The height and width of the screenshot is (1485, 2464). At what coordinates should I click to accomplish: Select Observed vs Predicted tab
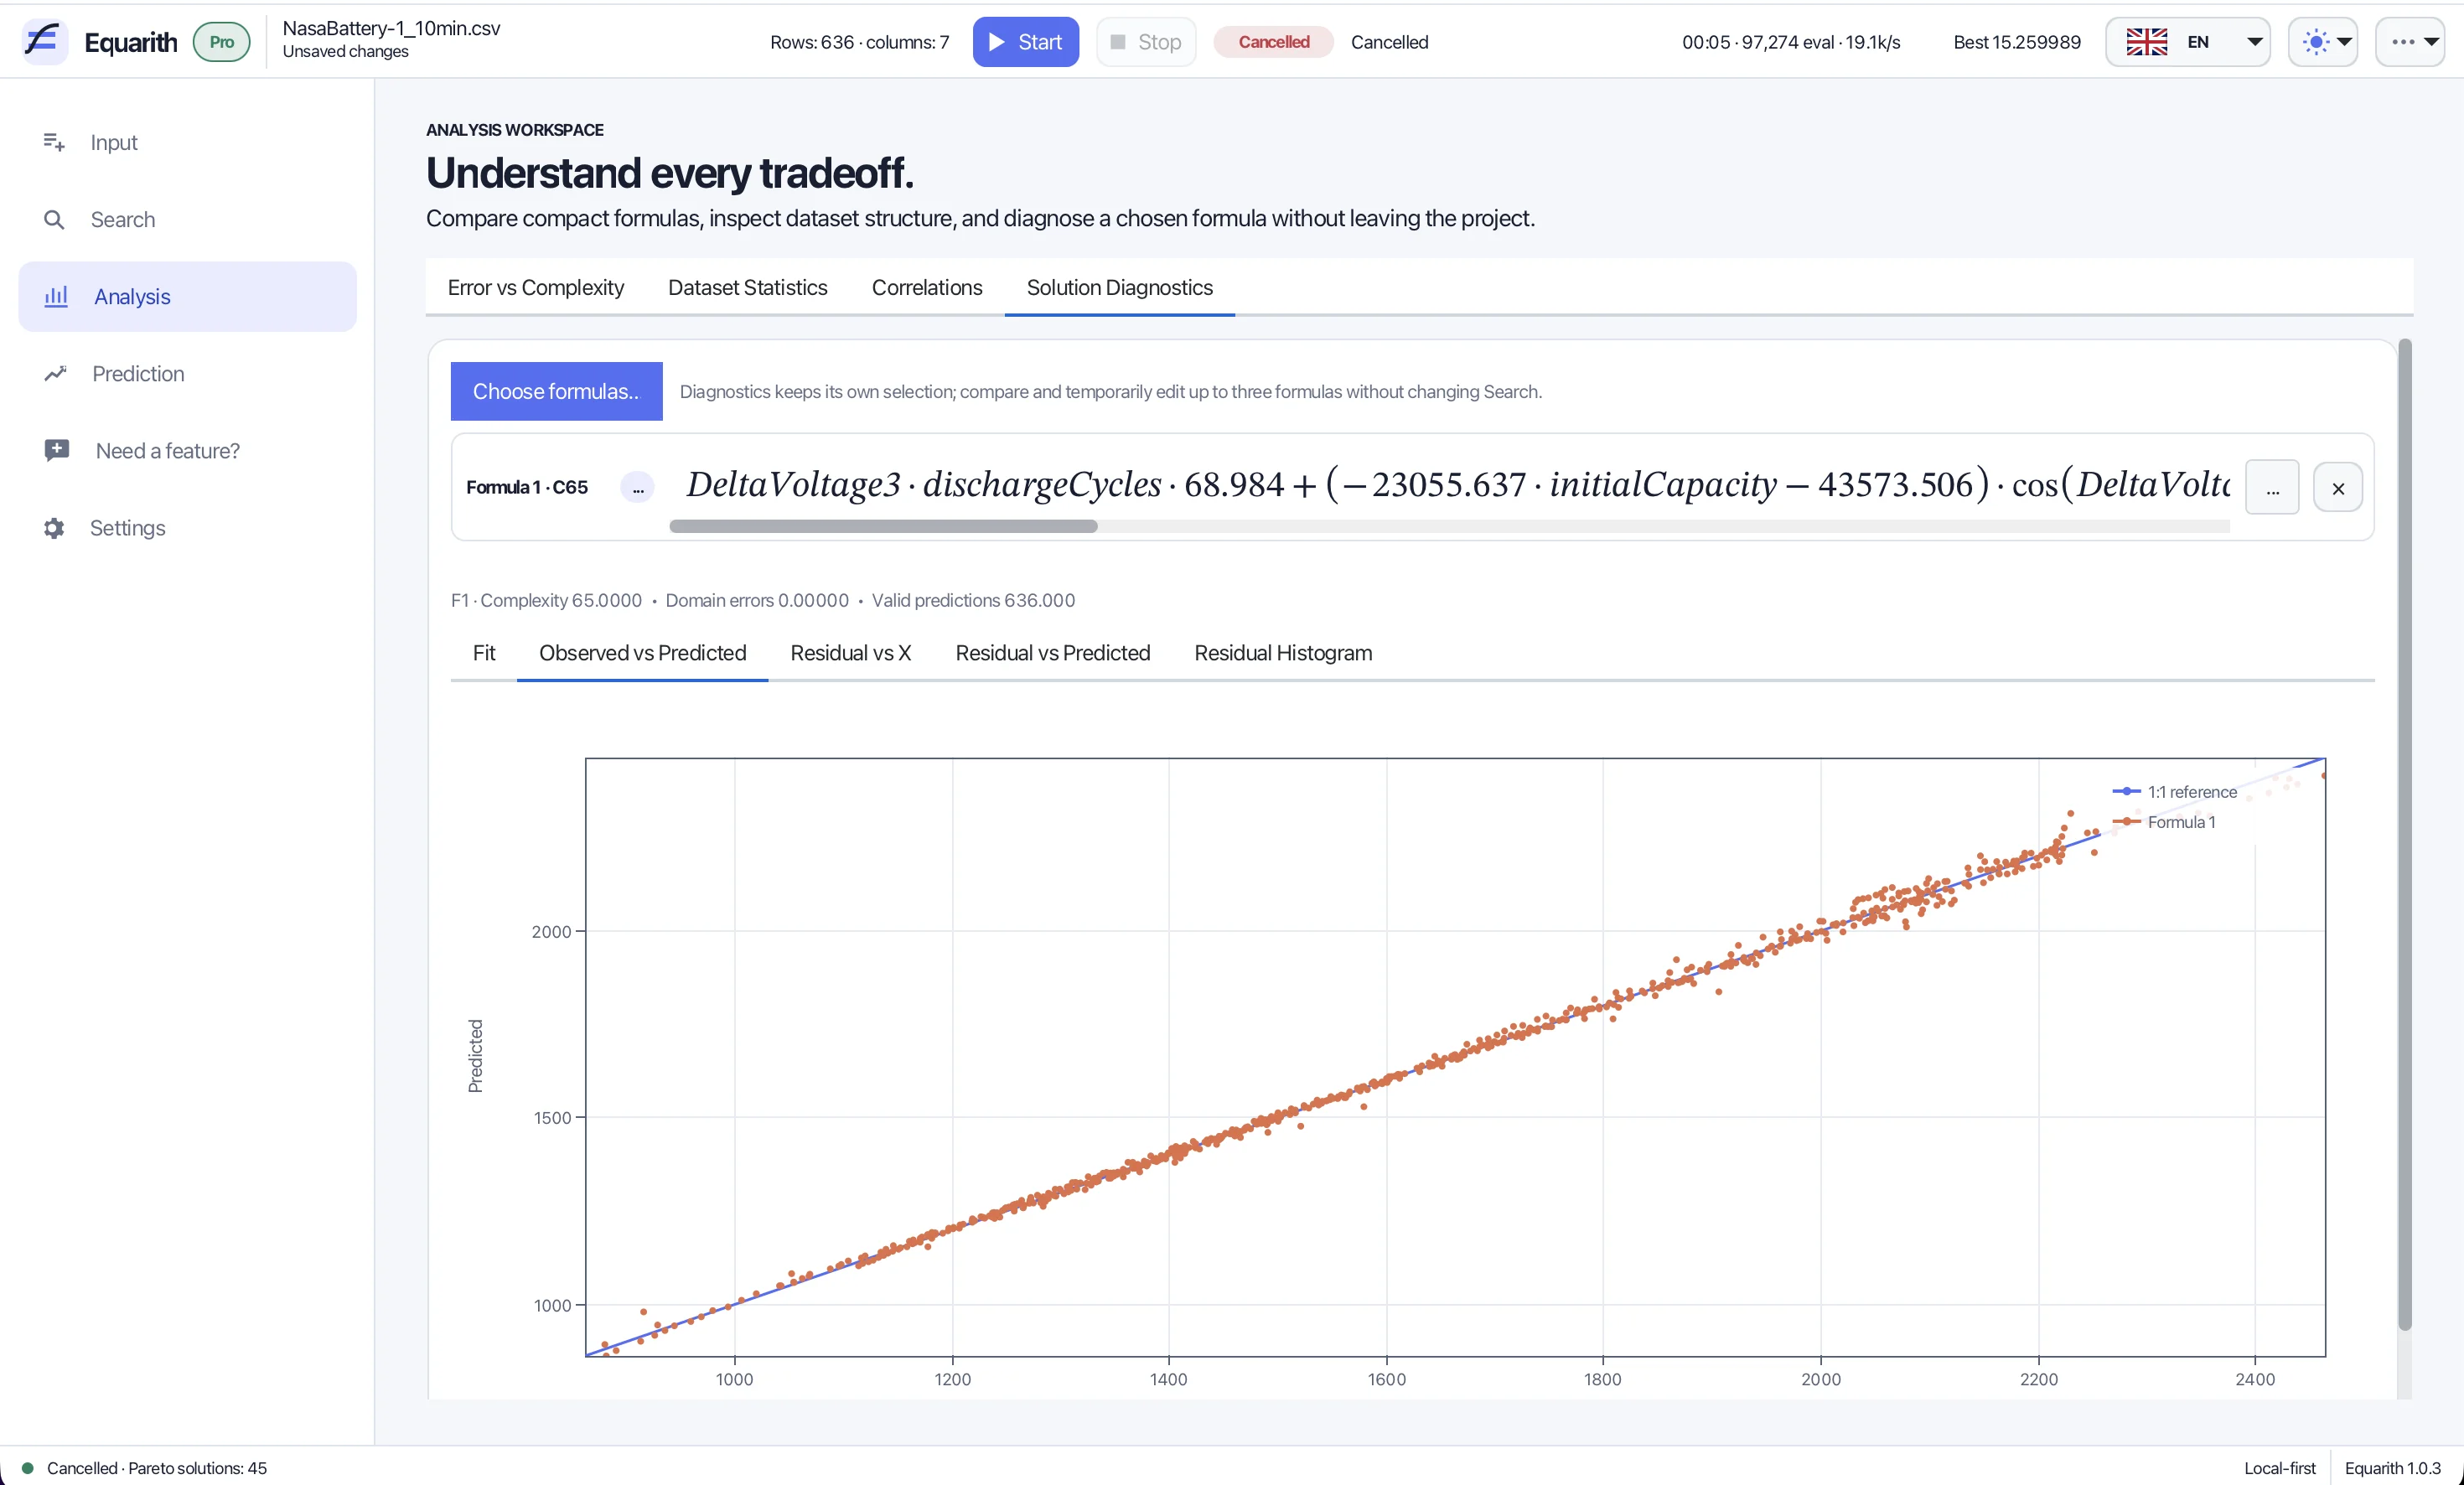642,653
